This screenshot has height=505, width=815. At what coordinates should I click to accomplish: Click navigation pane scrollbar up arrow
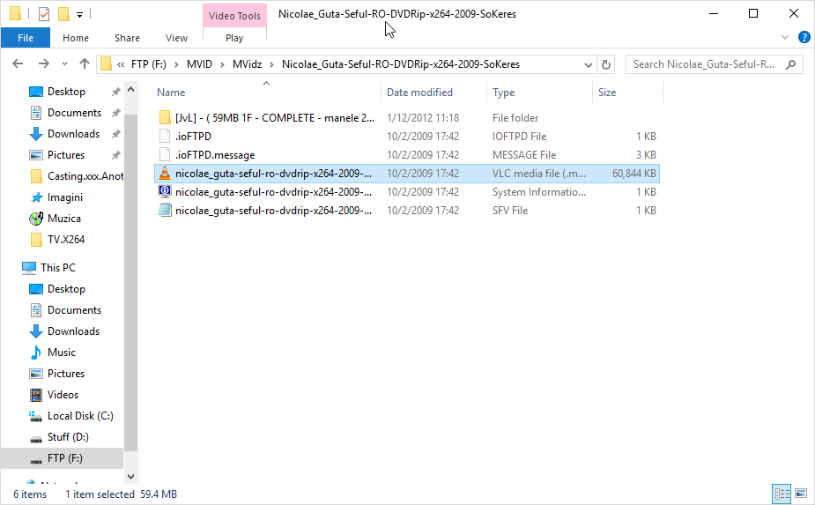click(131, 89)
